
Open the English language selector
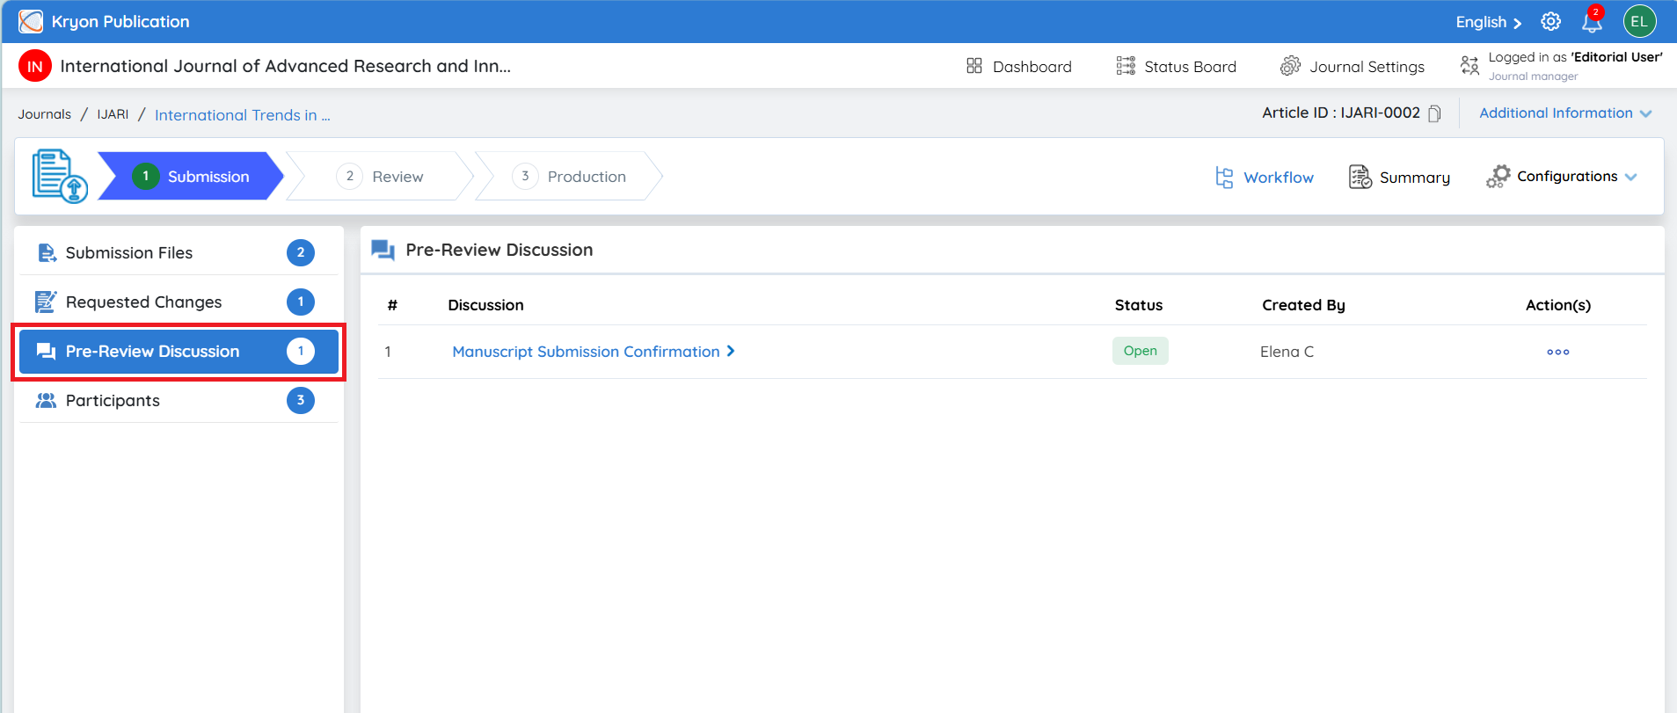coord(1488,22)
